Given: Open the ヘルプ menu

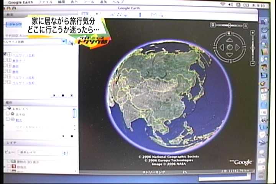Looking at the screenshot, I should (x=118, y=2).
